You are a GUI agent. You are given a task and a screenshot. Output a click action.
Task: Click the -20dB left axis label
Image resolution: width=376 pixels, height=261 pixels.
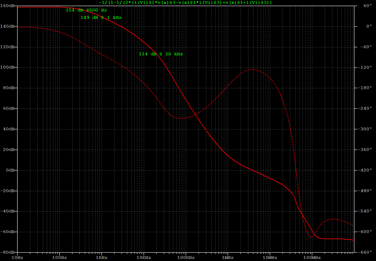[x=8, y=191]
